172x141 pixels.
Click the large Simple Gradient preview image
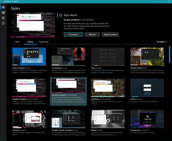pyautogui.click(x=33, y=25)
